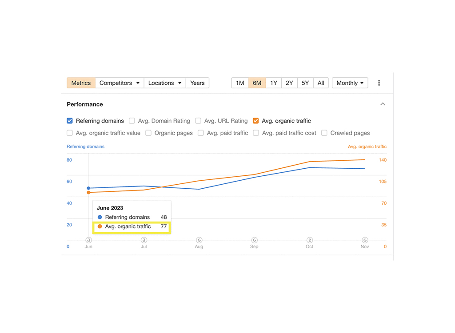Viewport: 455px width, 333px height.
Task: Click the Ahrefs event marker under Jul
Action: [144, 240]
